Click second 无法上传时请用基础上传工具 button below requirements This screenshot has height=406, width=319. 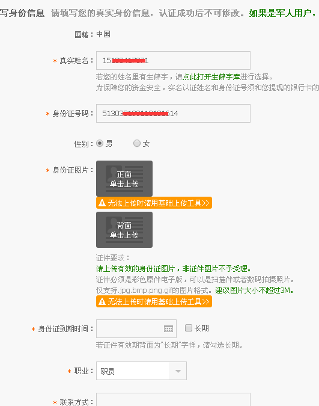(154, 302)
